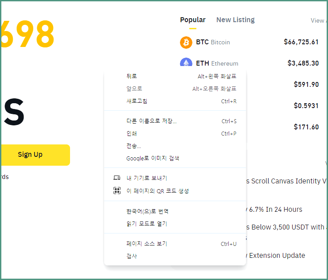The width and height of the screenshot is (328, 280).
Task: Open the '6.7% In 24 Hours' news headline
Action: click(x=274, y=209)
